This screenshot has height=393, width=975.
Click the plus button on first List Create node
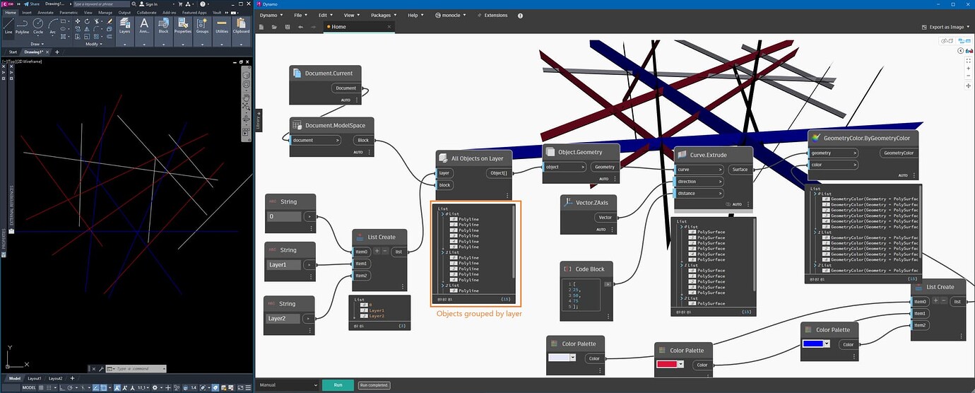pyautogui.click(x=377, y=251)
